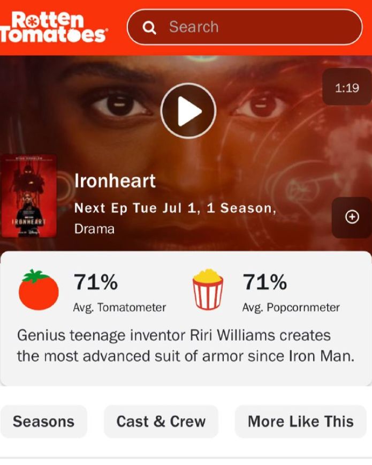Screen dimensions: 372x465
Task: Open the Ironheart poster thumbnail
Action: (x=29, y=196)
